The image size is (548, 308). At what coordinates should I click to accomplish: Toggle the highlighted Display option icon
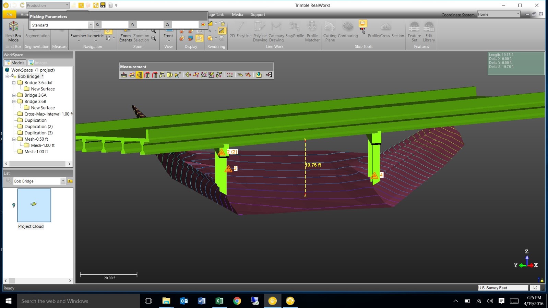pyautogui.click(x=199, y=38)
